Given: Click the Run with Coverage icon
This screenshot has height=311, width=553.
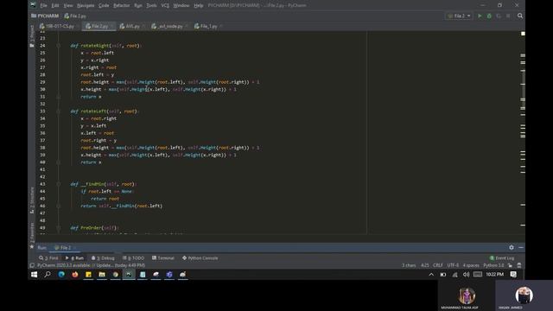Looking at the screenshot, I should [x=499, y=16].
